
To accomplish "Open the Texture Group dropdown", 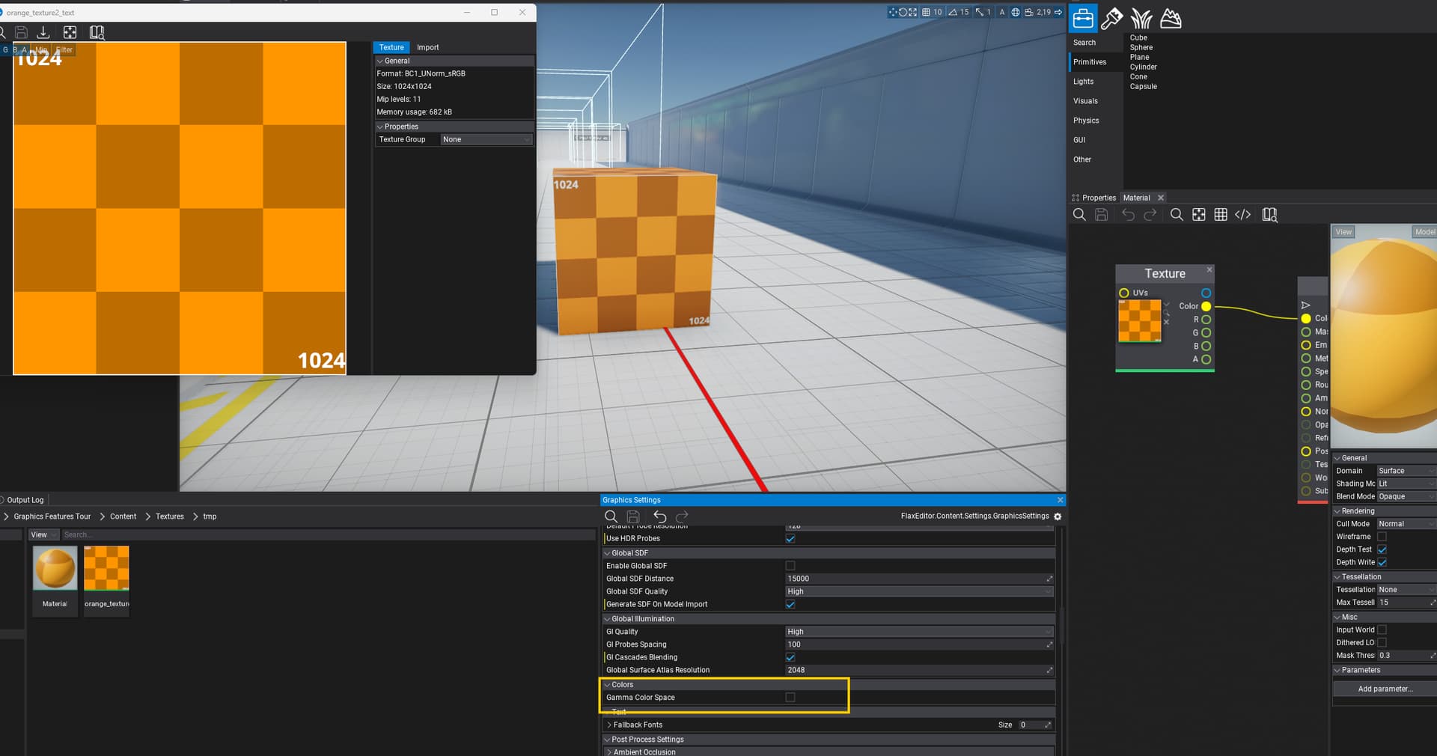I will click(486, 140).
